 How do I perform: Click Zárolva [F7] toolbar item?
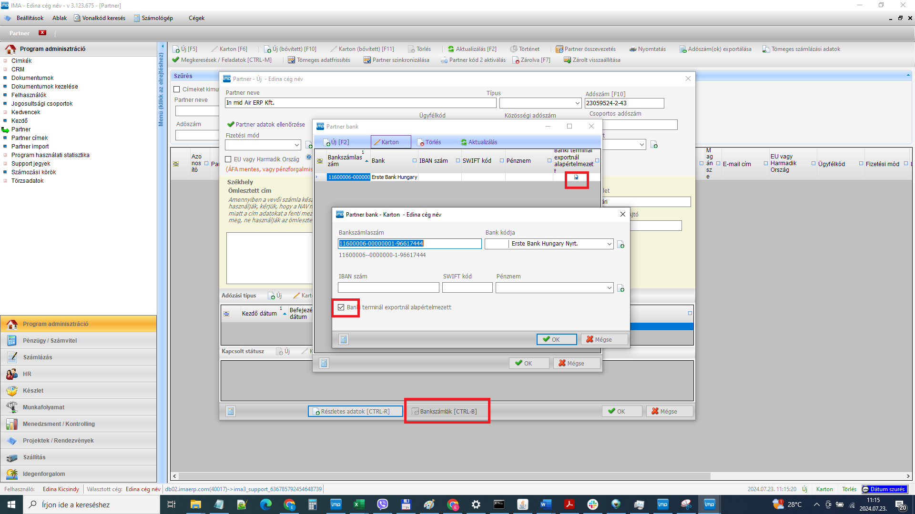pos(531,60)
